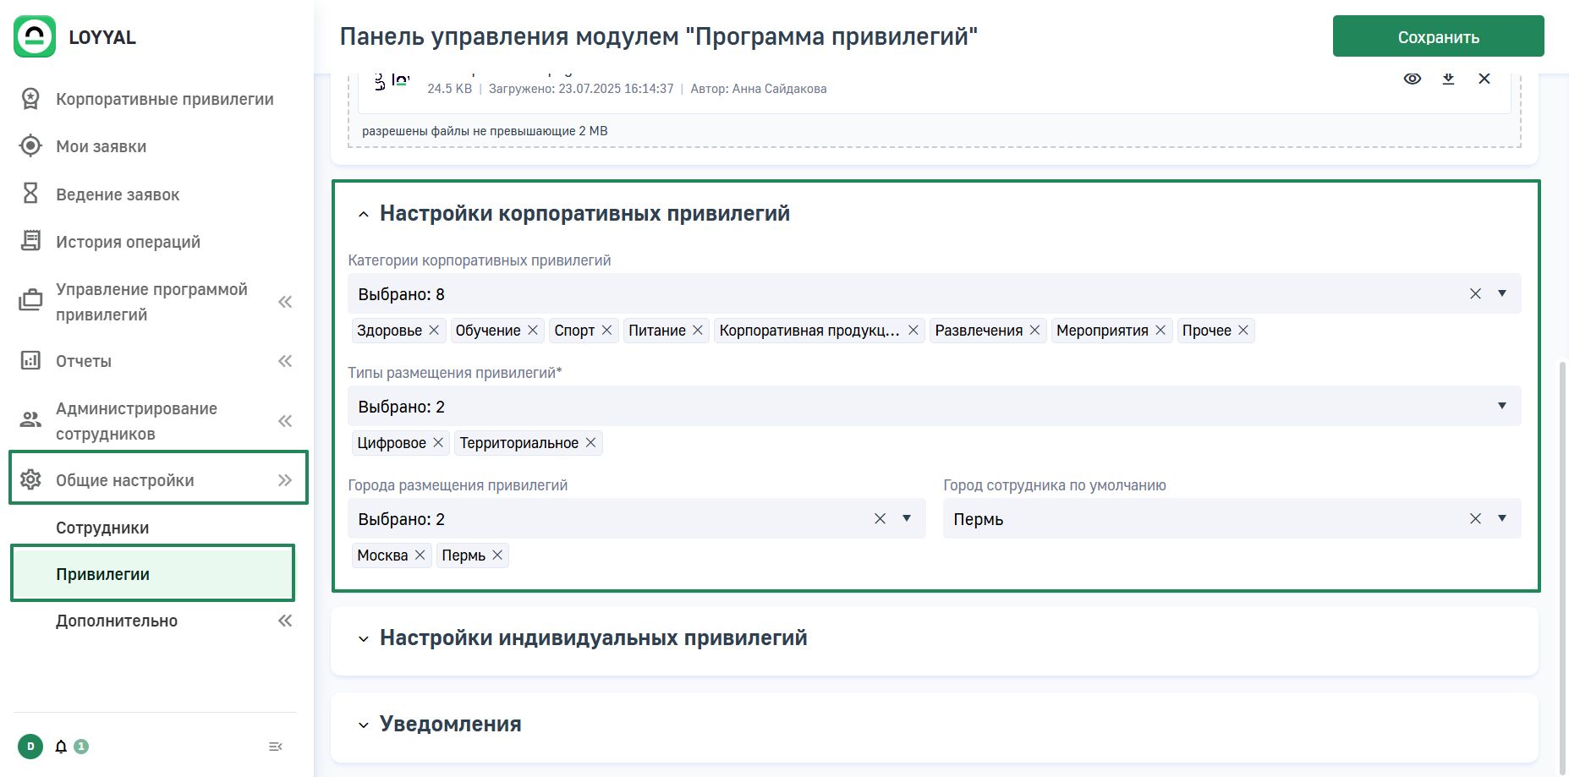The height and width of the screenshot is (777, 1569).
Task: Open Мои заявки in sidebar
Action: point(101,146)
